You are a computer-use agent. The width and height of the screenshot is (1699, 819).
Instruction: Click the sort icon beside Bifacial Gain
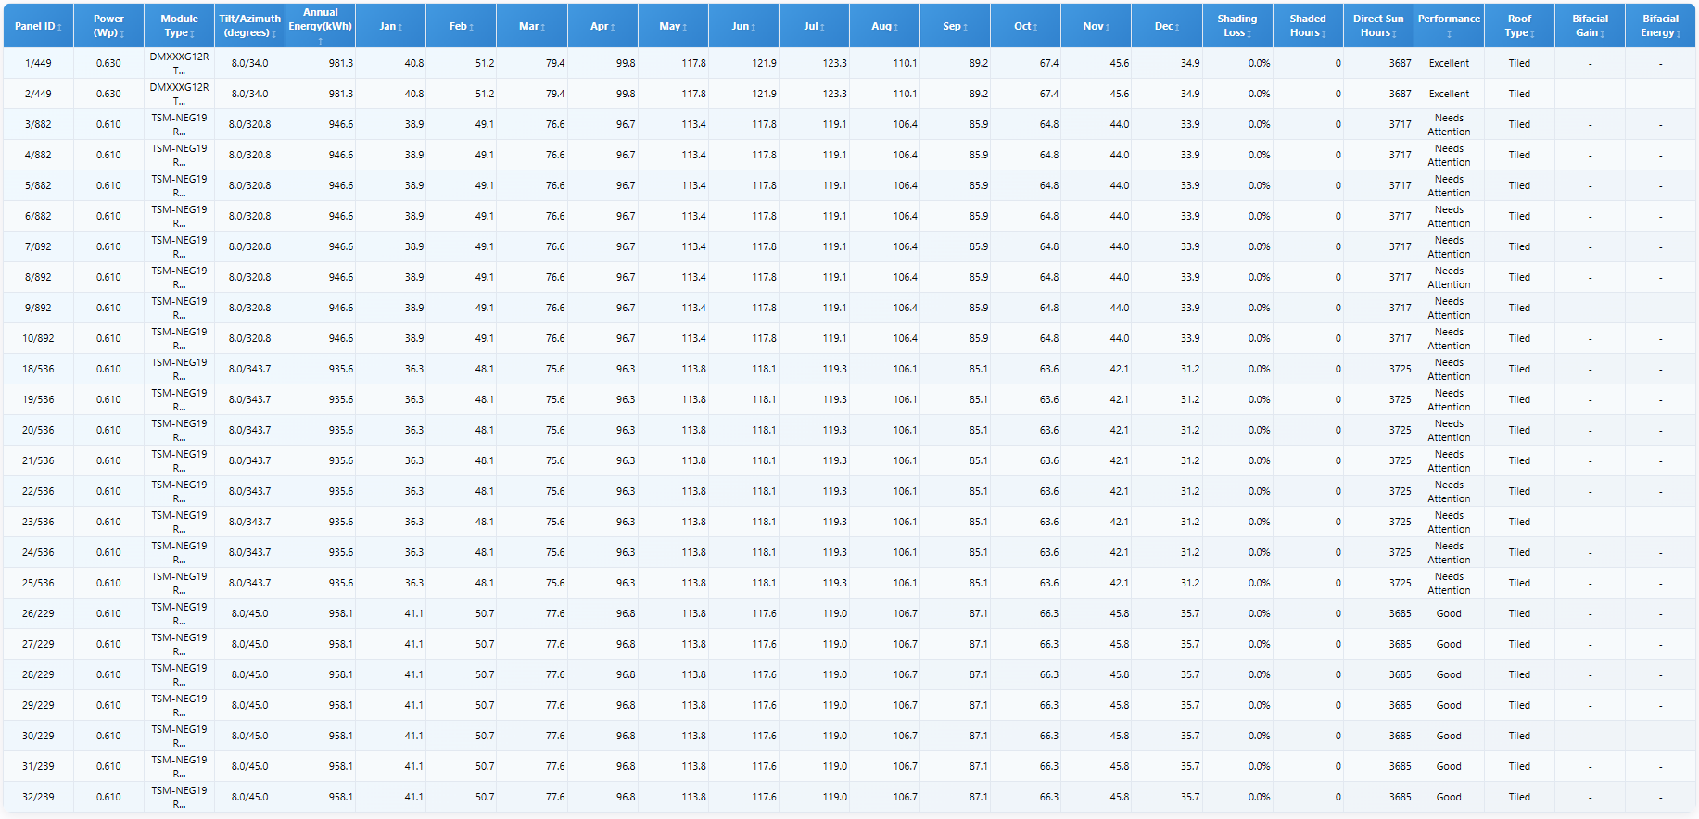pyautogui.click(x=1603, y=34)
